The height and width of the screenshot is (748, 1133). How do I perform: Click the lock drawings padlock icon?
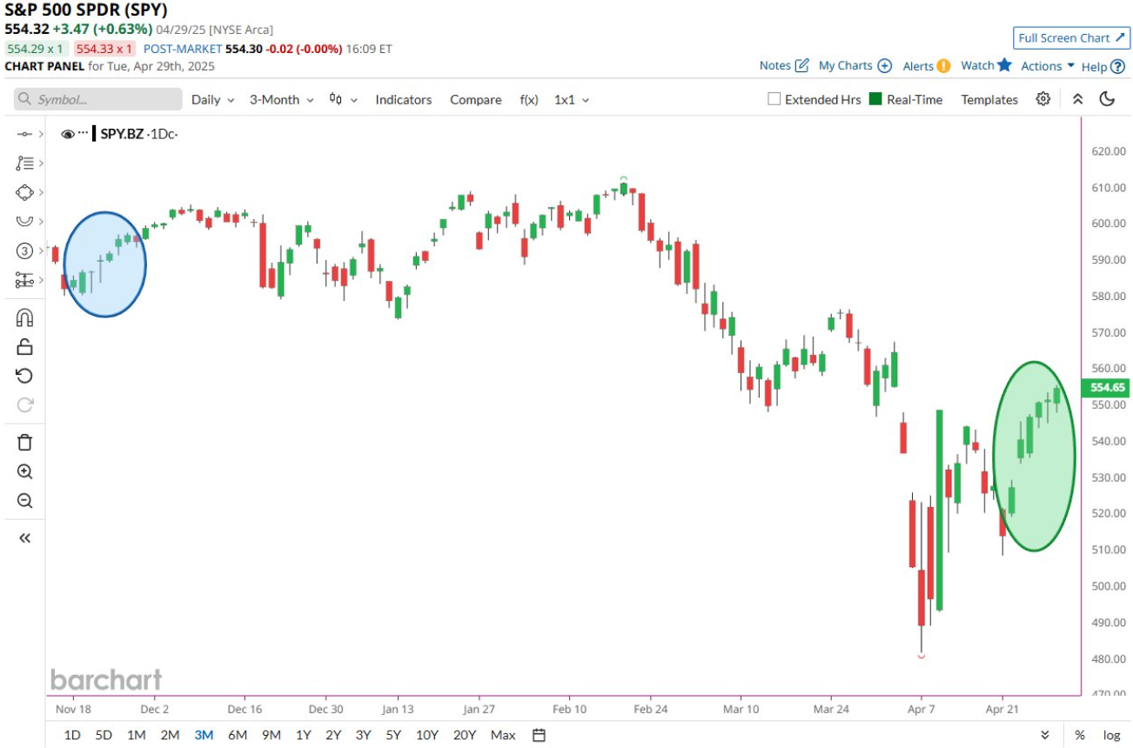24,346
